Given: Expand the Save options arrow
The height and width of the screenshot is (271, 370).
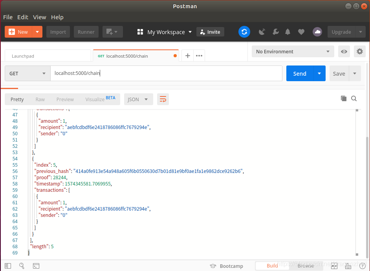Looking at the screenshot, I should pos(355,73).
